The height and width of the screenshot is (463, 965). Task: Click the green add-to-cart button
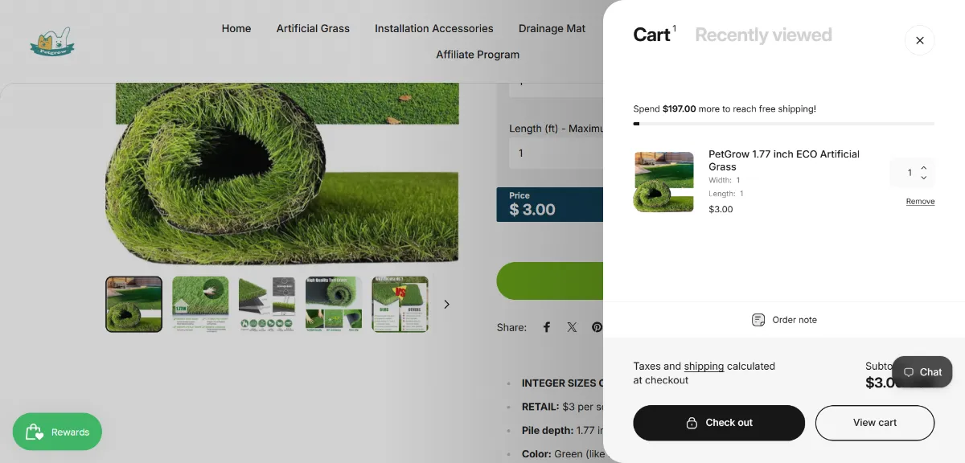click(x=550, y=281)
